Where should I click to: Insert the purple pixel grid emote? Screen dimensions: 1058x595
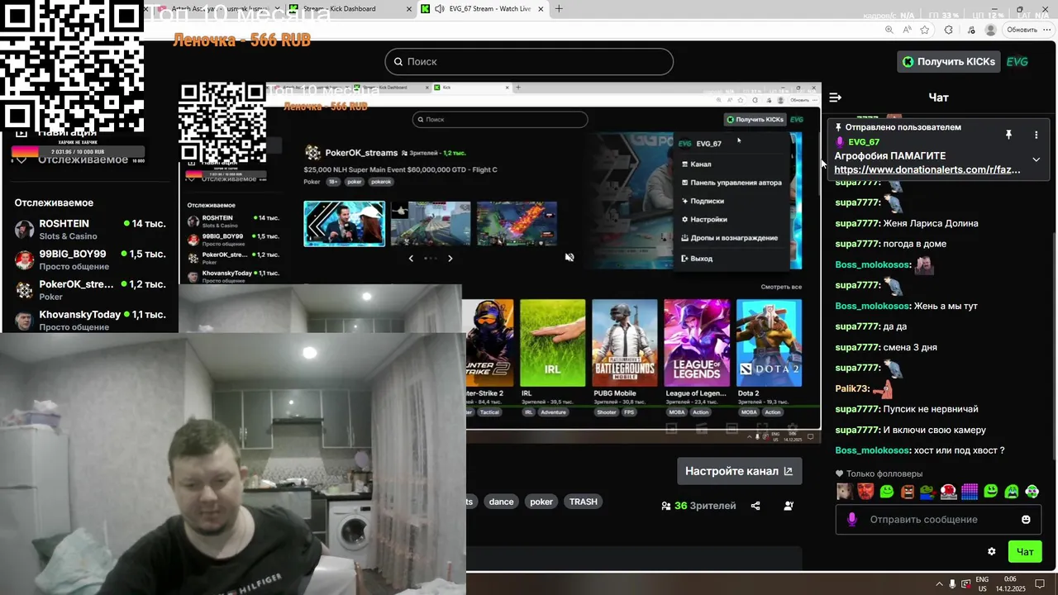[x=970, y=492]
